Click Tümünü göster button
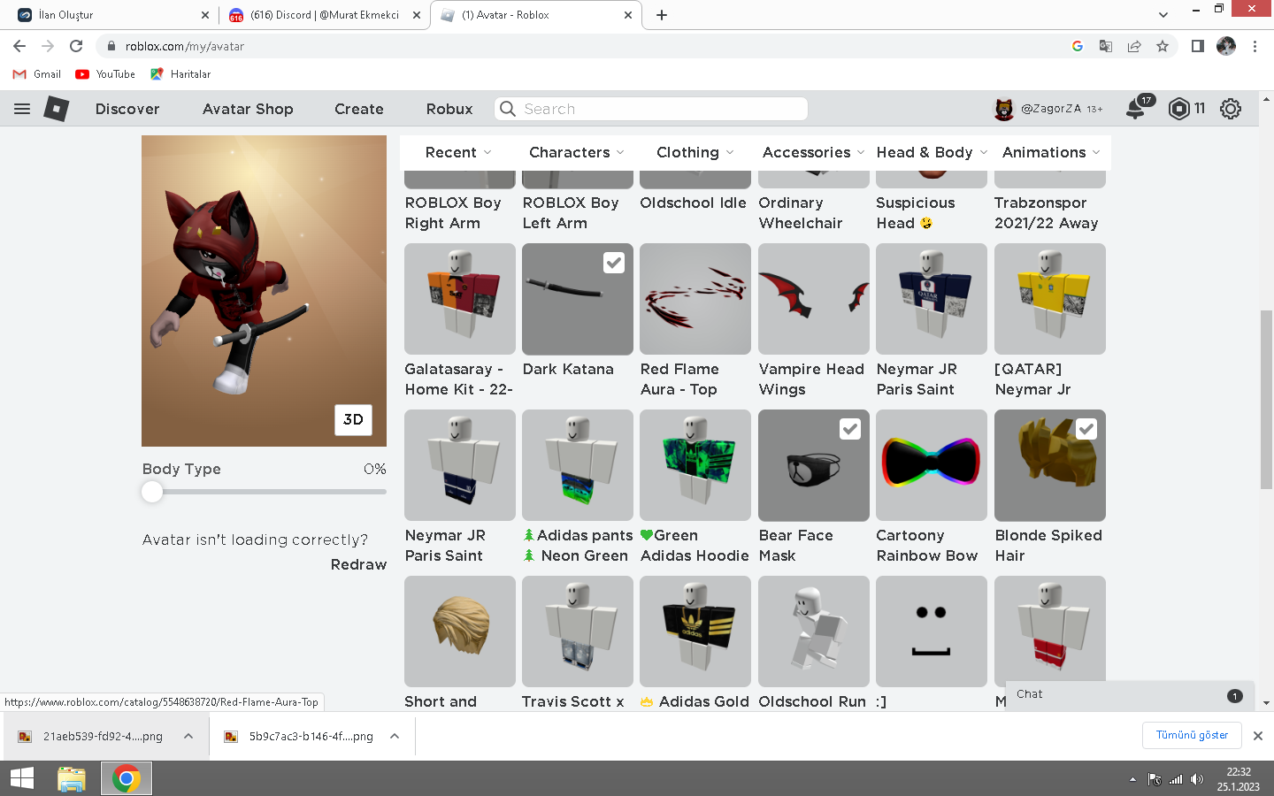This screenshot has height=796, width=1274. [x=1192, y=735]
